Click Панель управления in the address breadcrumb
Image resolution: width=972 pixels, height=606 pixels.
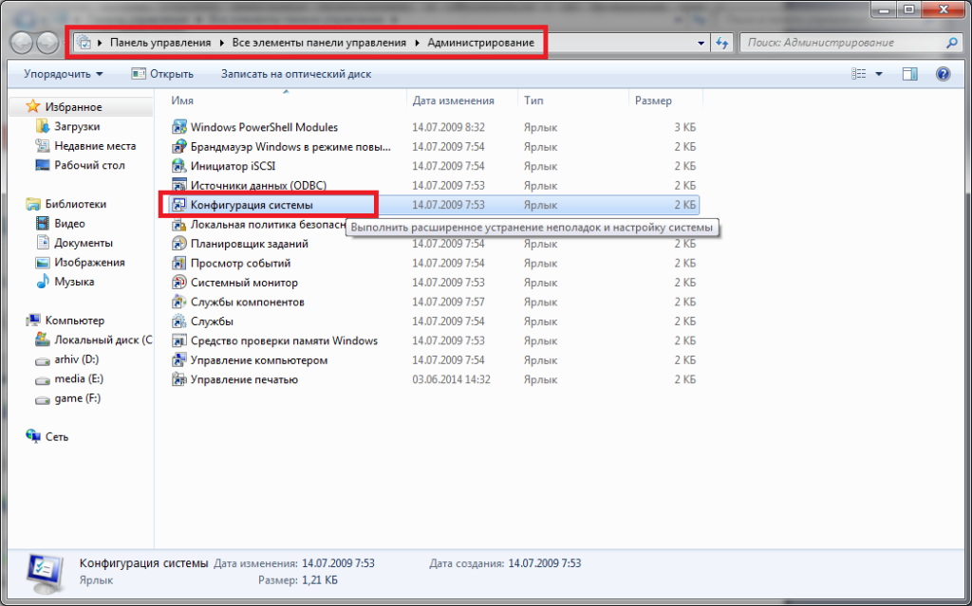(160, 44)
